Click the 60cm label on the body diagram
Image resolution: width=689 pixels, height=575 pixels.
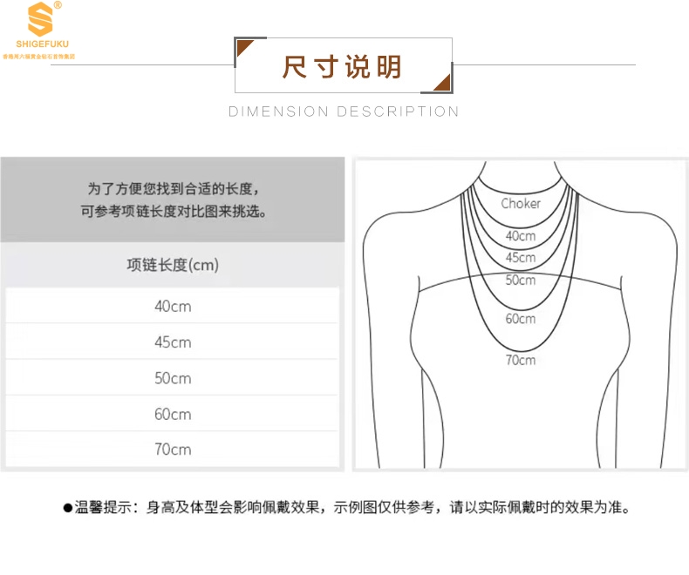(x=521, y=319)
